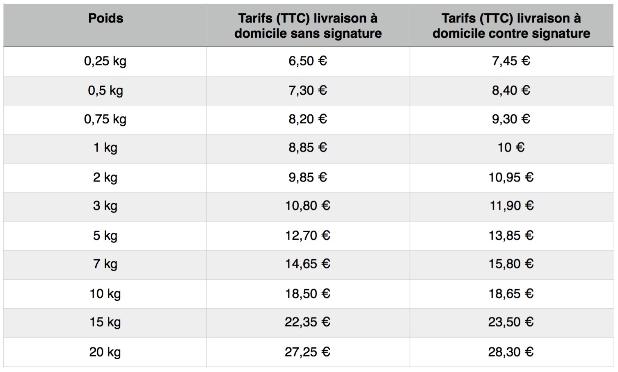Click the Poids column header
This screenshot has height=372, width=618.
coord(105,18)
